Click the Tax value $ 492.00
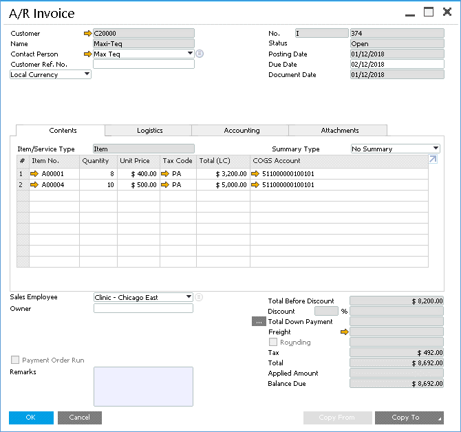The width and height of the screenshot is (461, 432). coord(396,352)
